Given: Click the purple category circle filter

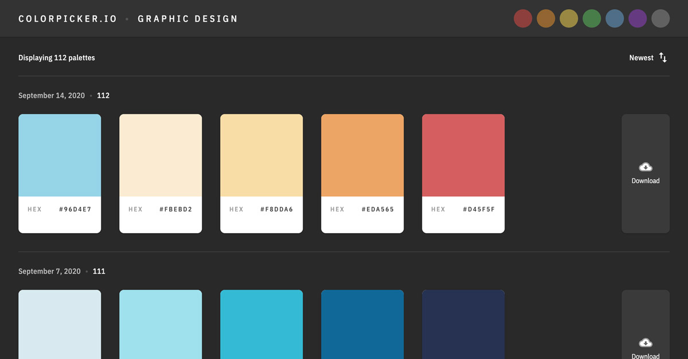Looking at the screenshot, I should tap(638, 18).
